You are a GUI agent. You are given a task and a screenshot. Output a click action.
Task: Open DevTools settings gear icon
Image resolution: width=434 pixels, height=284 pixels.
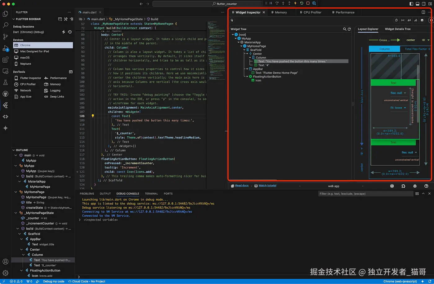(392, 186)
